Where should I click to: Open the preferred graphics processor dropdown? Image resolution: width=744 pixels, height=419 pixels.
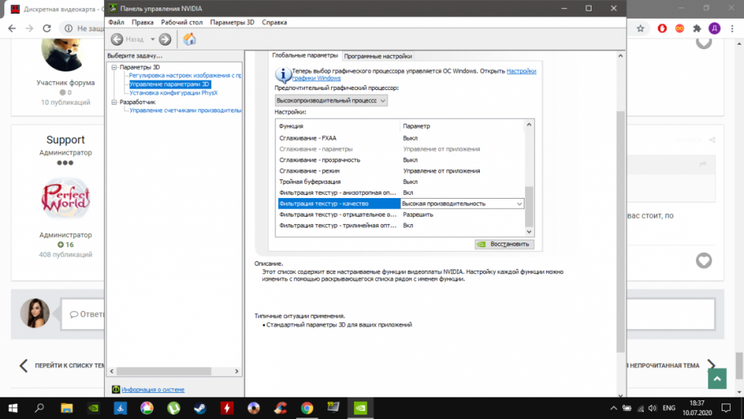tap(331, 100)
